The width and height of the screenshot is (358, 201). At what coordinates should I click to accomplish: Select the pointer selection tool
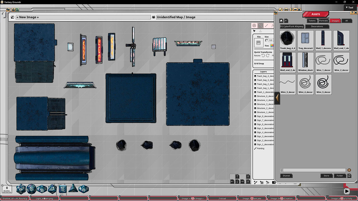[254, 31]
